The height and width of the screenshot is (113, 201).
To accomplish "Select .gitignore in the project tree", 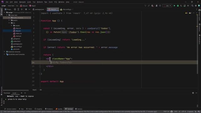I will tap(15, 39).
